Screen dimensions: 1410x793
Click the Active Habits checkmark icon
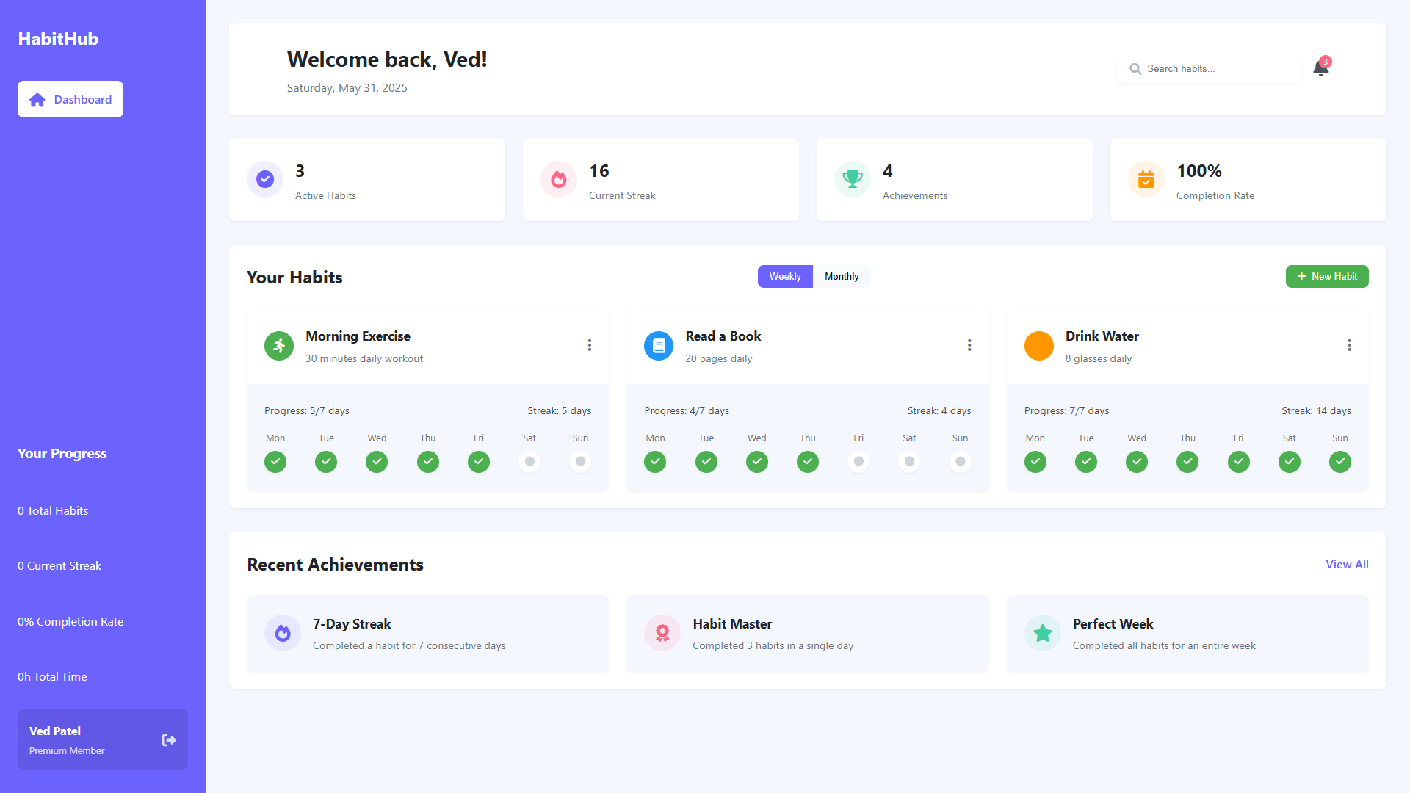tap(265, 179)
